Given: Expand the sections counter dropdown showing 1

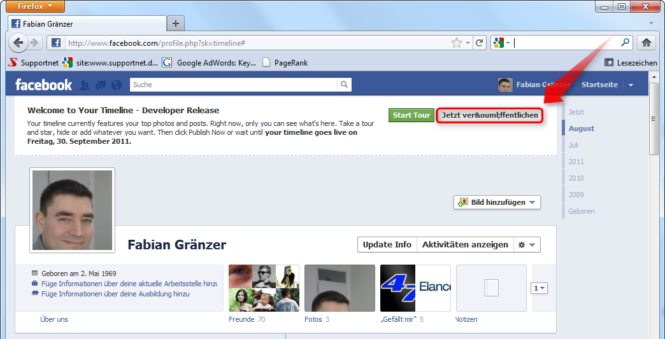Looking at the screenshot, I should [x=539, y=288].
